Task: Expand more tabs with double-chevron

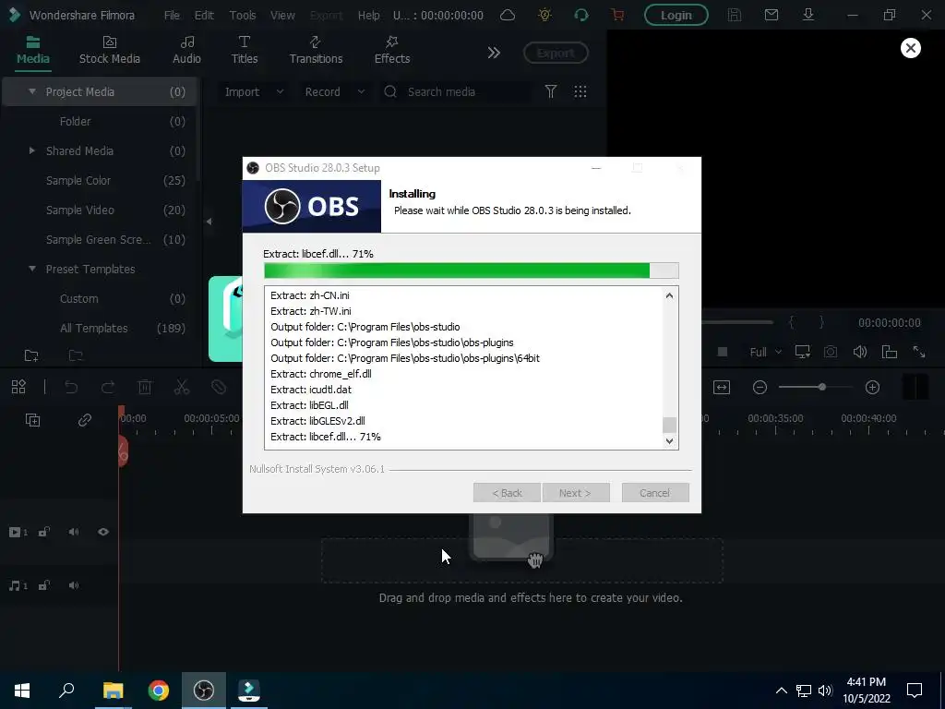Action: 494,53
